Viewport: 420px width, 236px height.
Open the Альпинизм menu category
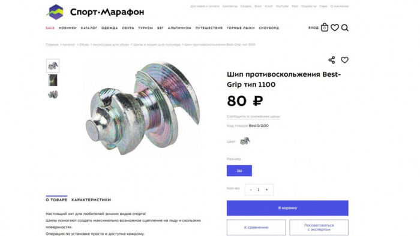pyautogui.click(x=179, y=28)
